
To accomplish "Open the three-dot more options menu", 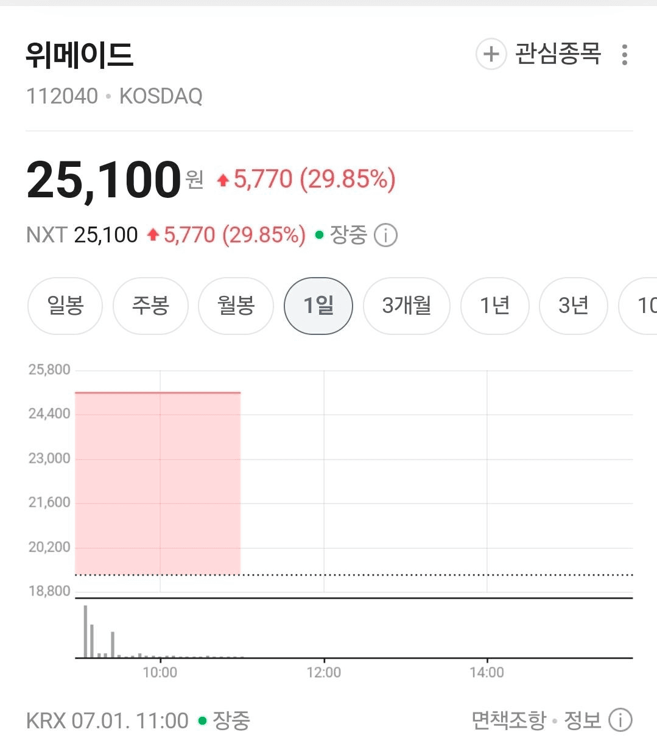I will tap(624, 55).
